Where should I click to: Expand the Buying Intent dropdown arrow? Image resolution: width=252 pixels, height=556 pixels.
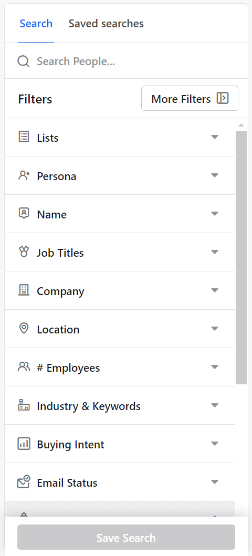[x=214, y=444]
